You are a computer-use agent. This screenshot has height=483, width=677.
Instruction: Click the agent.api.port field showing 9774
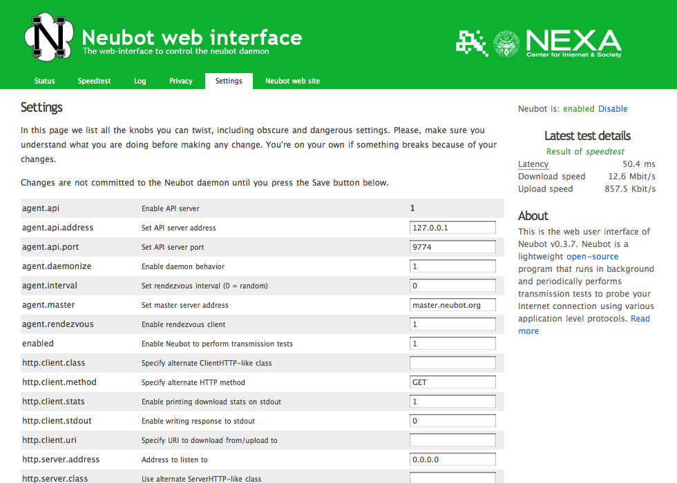pos(452,246)
